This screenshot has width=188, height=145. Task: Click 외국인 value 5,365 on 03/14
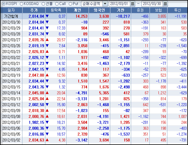click(104, 93)
